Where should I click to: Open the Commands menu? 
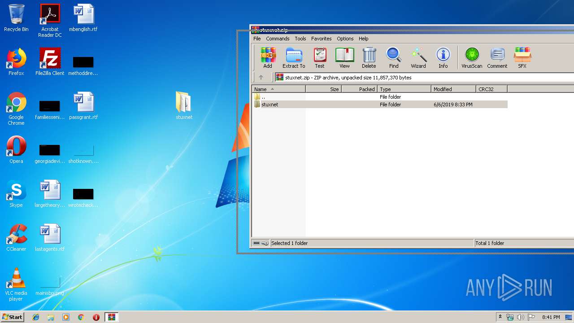pos(278,39)
